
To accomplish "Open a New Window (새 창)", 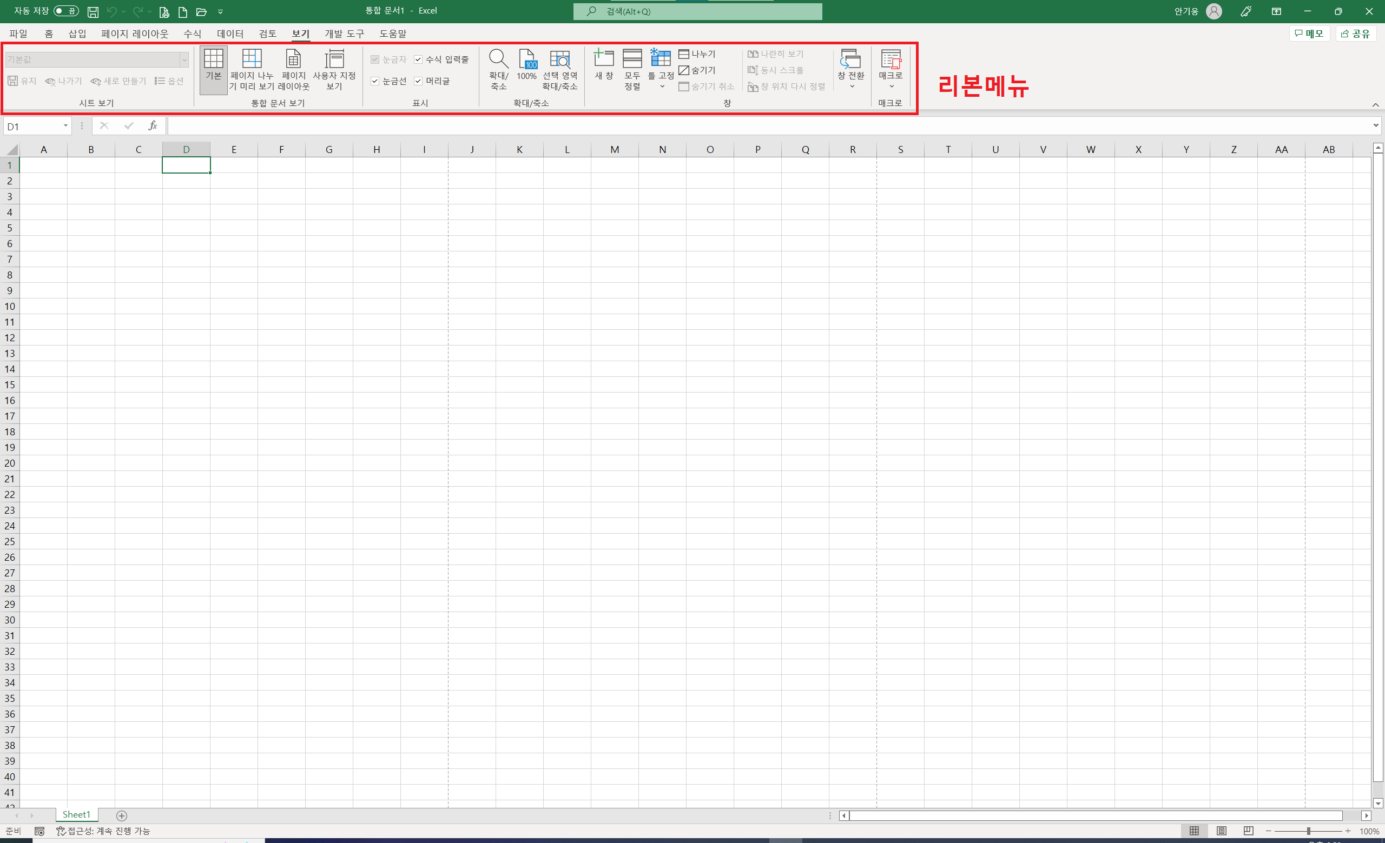I will click(x=603, y=59).
